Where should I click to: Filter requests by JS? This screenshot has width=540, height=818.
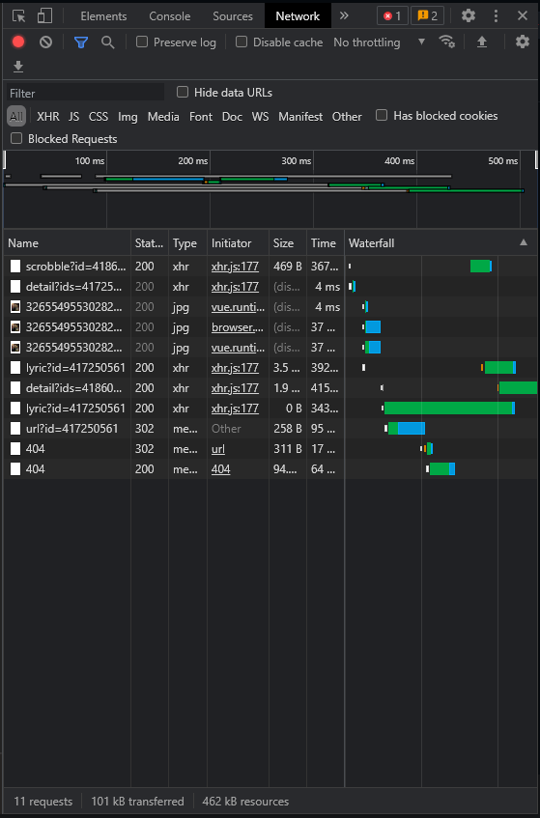pos(73,116)
